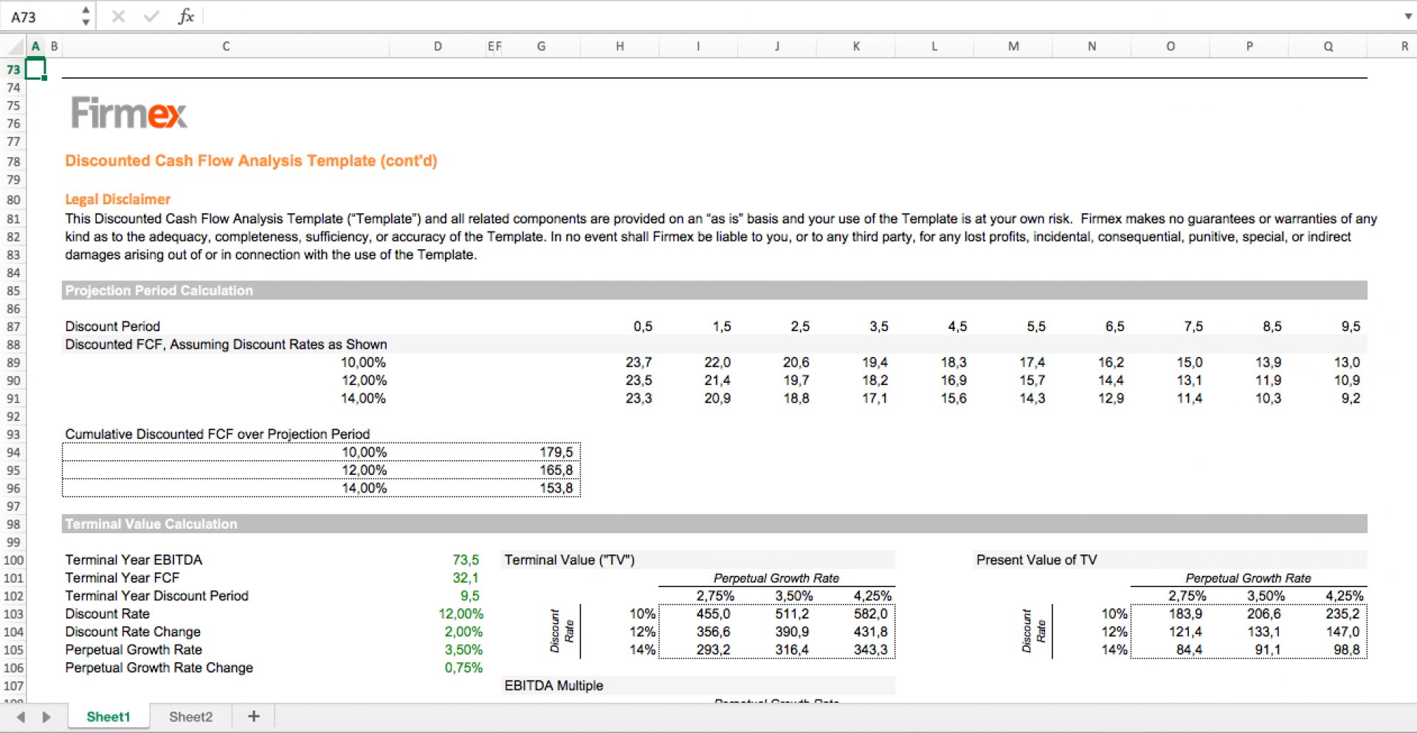Click the discounted FCF value 23,7
This screenshot has width=1417, height=733.
638,362
